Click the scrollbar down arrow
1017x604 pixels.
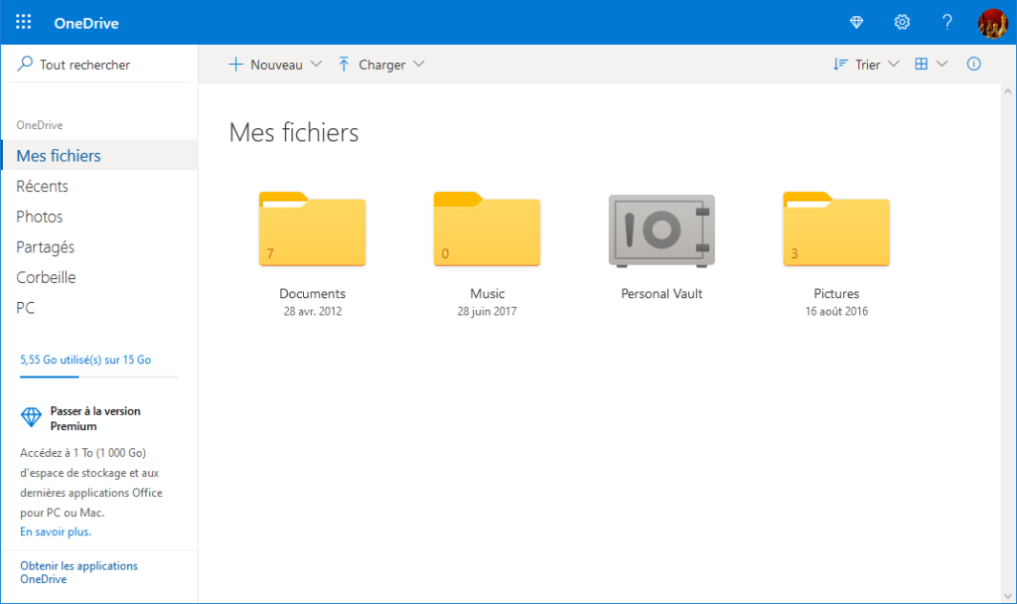pos(1008,596)
